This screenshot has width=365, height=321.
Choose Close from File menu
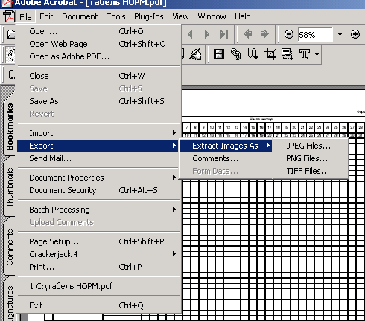(98, 76)
